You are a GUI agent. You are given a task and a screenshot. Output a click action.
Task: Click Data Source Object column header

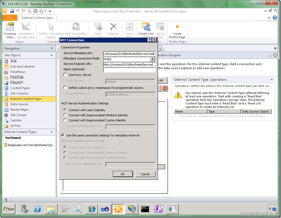tap(256, 111)
